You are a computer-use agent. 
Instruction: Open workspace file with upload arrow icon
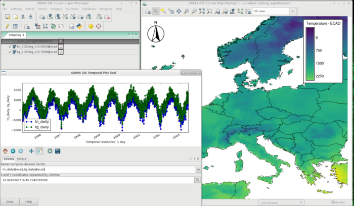23,17
